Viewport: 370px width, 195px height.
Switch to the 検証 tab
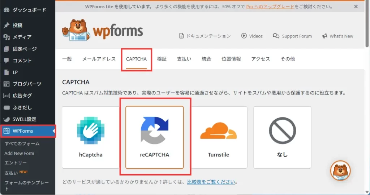pos(162,59)
